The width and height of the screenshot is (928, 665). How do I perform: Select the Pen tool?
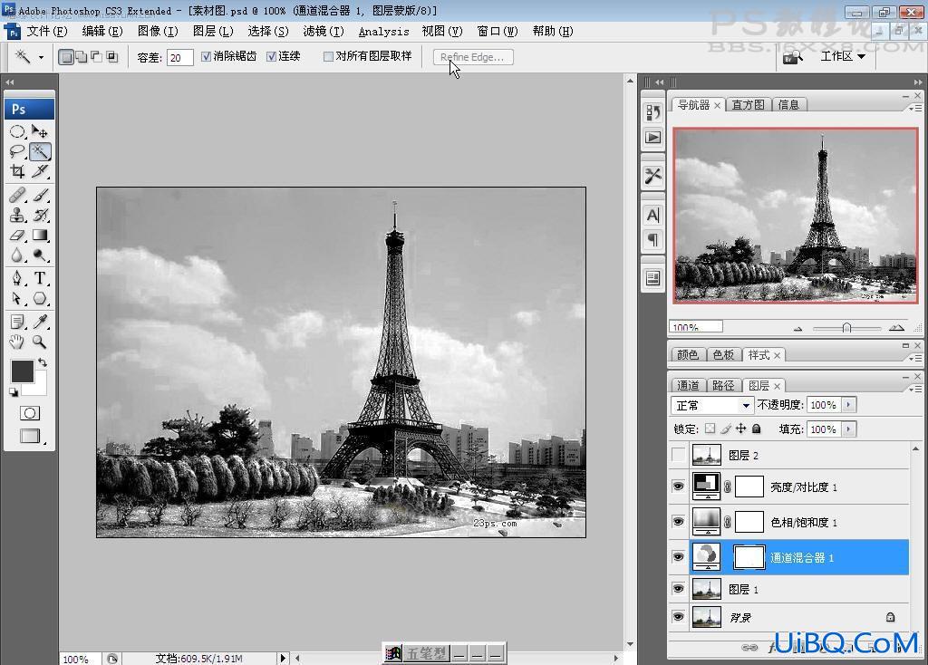(x=17, y=277)
